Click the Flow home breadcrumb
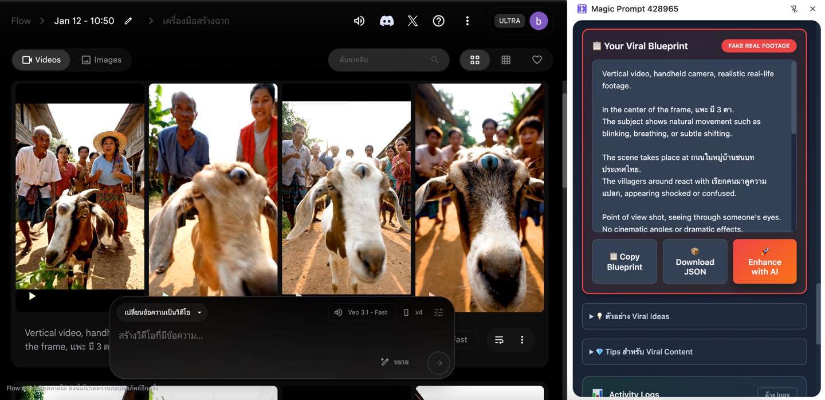Image resolution: width=825 pixels, height=400 pixels. 21,21
